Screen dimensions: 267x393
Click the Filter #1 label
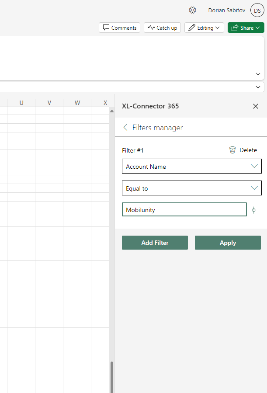click(x=133, y=150)
